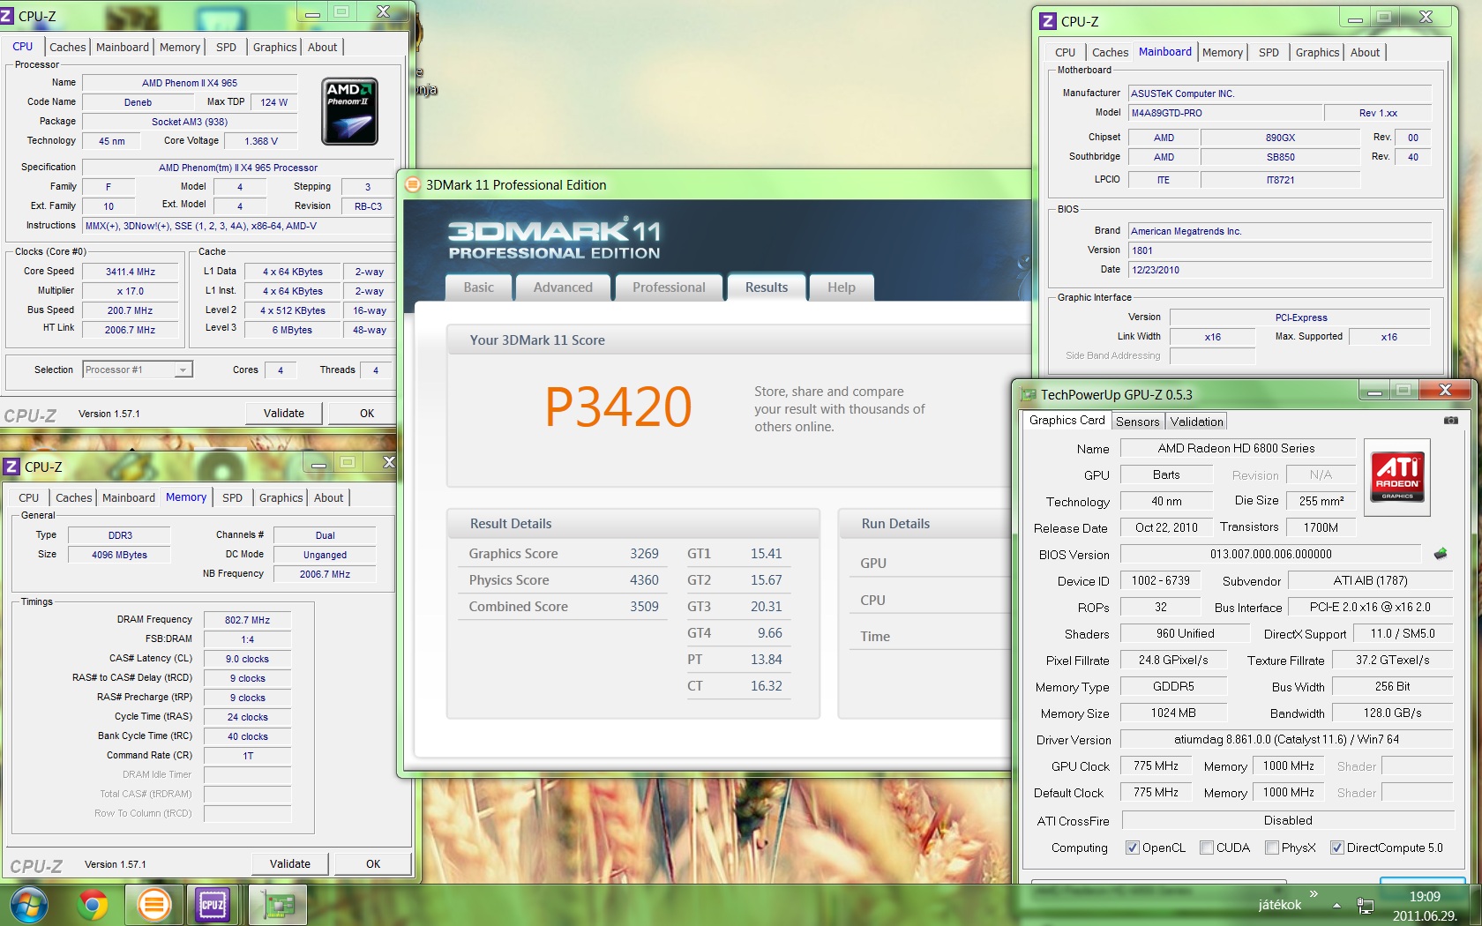Open Memory tab in the CPU-Z Mainboard window

click(x=1222, y=53)
